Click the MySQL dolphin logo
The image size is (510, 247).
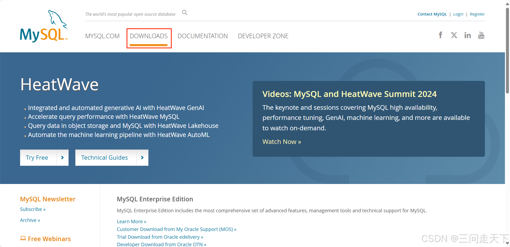point(44,26)
